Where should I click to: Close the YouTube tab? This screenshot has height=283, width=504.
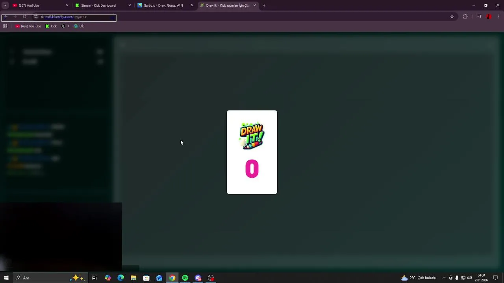click(x=67, y=6)
